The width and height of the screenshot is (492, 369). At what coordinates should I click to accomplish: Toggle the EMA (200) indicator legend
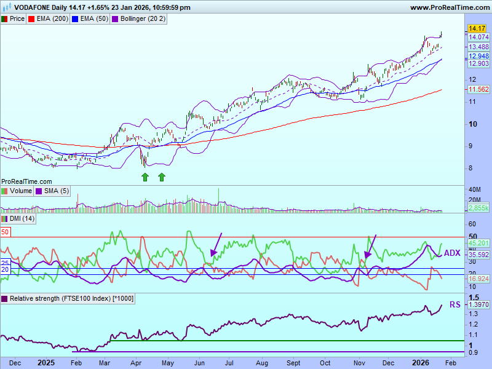(x=52, y=19)
